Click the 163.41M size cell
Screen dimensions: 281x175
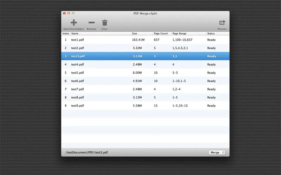point(138,40)
